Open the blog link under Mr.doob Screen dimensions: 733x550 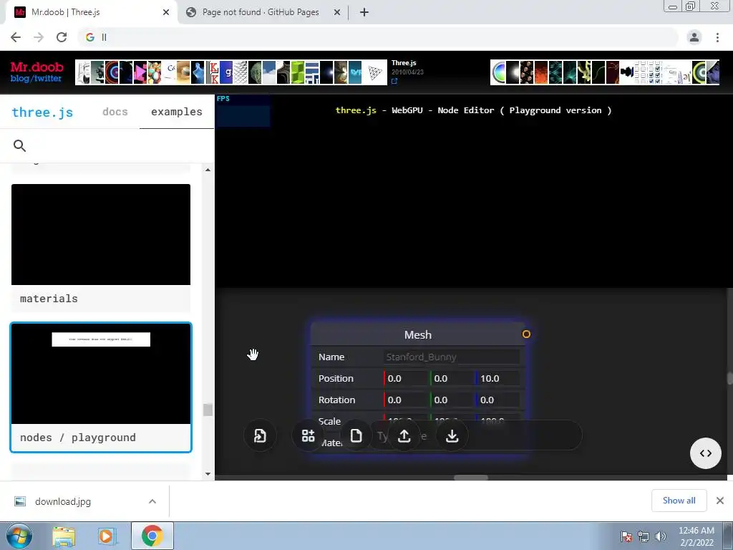pyautogui.click(x=19, y=79)
